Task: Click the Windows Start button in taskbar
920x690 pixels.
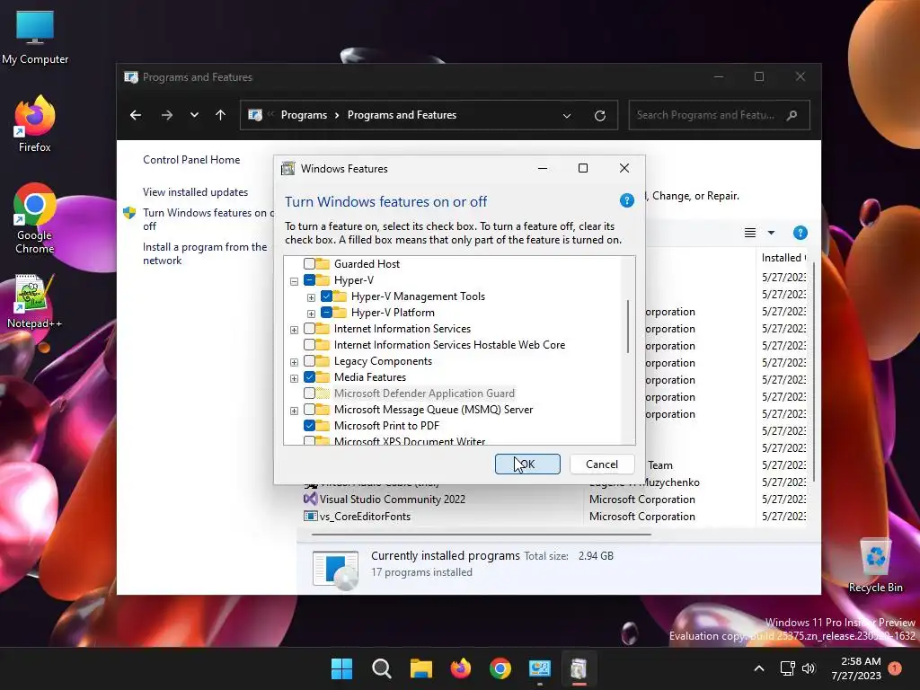Action: point(341,668)
